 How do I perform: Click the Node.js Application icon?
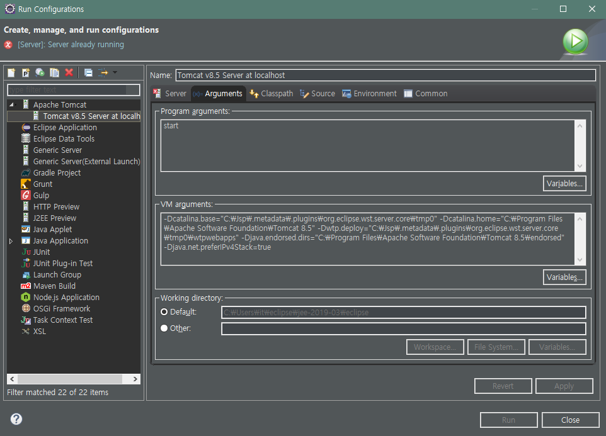[x=26, y=297]
